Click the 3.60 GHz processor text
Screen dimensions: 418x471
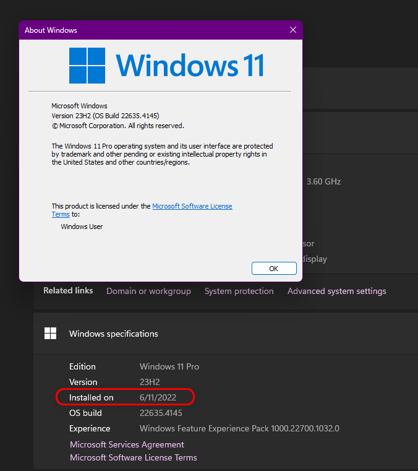pos(323,181)
